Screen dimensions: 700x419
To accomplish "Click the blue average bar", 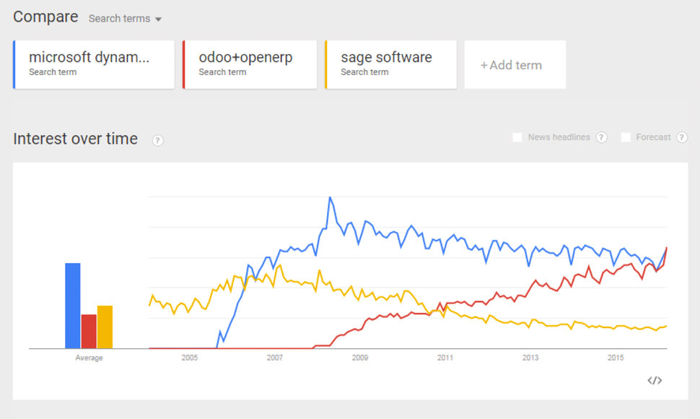I will (x=73, y=306).
